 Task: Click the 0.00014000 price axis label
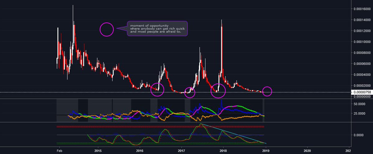pos(362,20)
